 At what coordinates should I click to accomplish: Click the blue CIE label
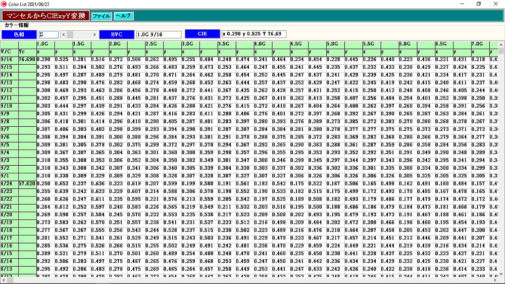coord(202,34)
